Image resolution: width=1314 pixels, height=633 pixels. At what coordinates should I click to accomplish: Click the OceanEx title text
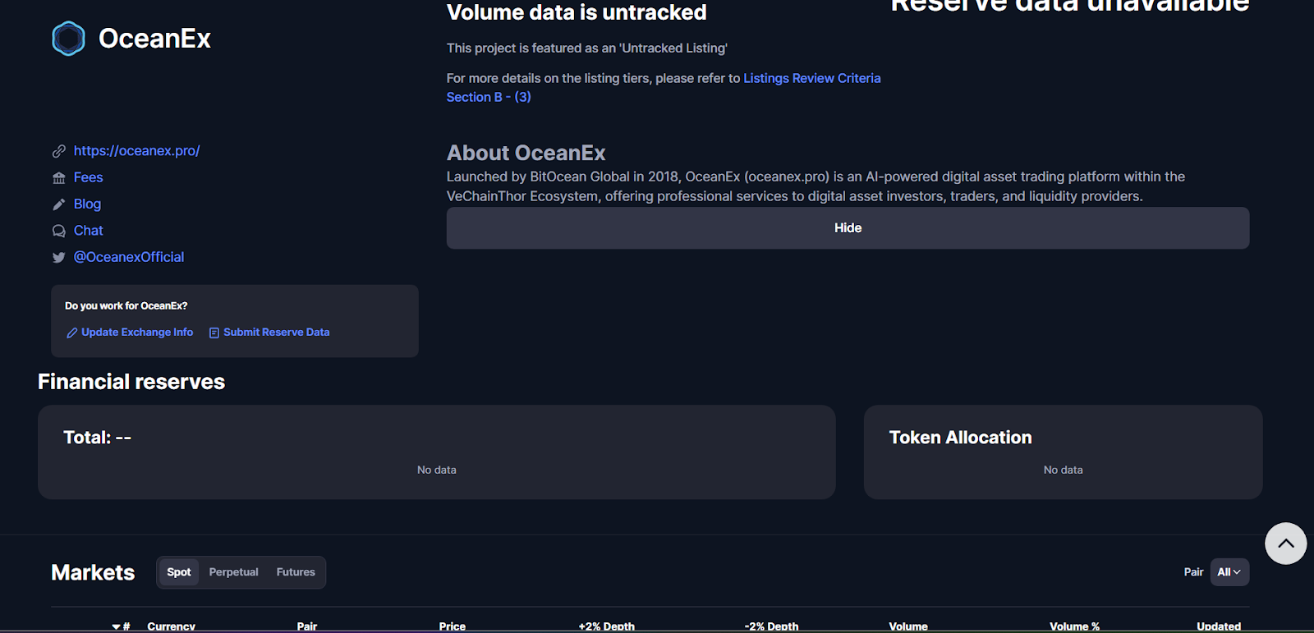tap(154, 39)
